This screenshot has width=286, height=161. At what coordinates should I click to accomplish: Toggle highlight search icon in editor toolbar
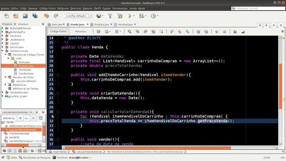click(153, 32)
